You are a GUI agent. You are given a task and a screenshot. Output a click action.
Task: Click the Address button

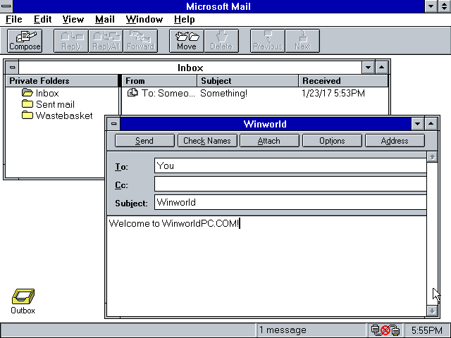pyautogui.click(x=395, y=141)
